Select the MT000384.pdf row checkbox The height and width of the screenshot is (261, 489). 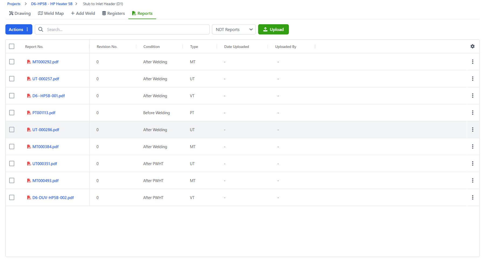pos(12,147)
